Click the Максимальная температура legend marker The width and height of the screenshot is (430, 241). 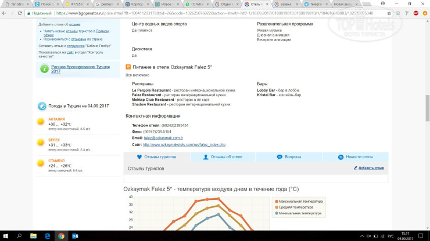277,202
